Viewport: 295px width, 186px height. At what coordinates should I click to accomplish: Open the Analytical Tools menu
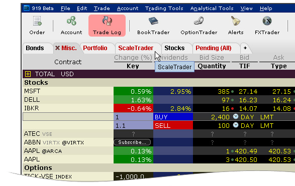point(212,9)
